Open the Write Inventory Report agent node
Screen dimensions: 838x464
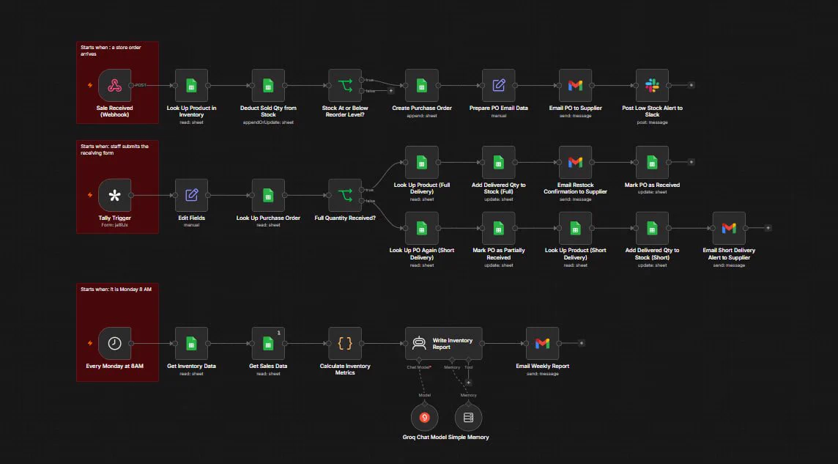(x=444, y=343)
